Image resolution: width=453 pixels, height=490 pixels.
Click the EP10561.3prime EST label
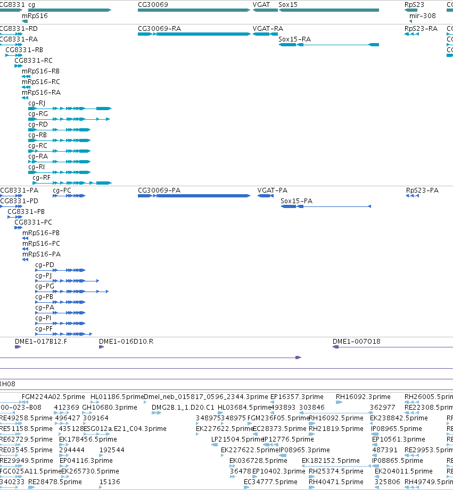point(398,439)
